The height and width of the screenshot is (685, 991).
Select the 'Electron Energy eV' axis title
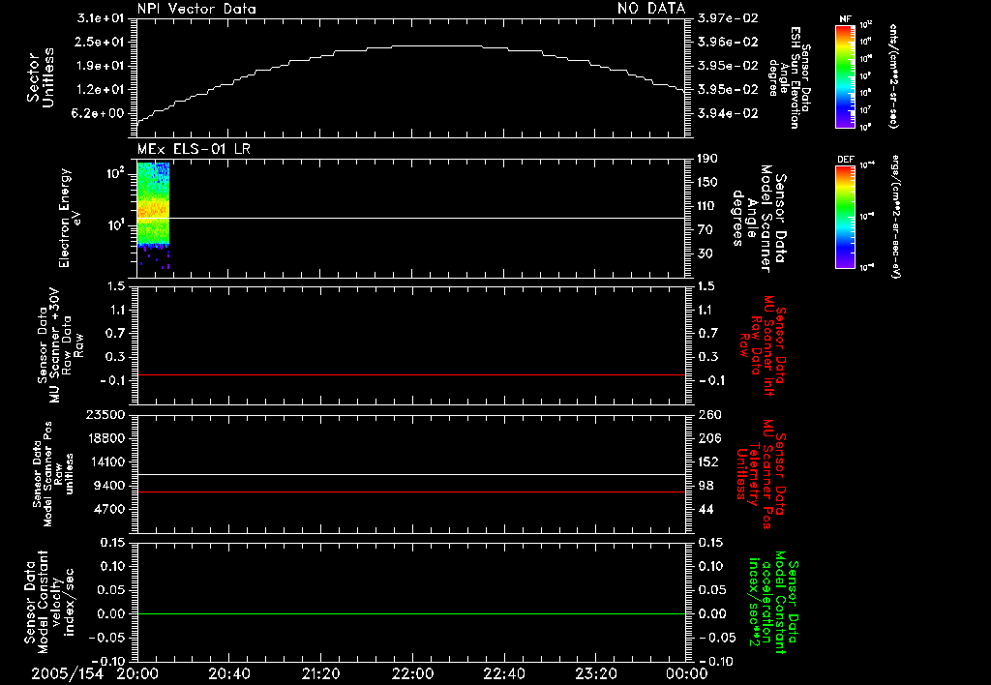70,218
